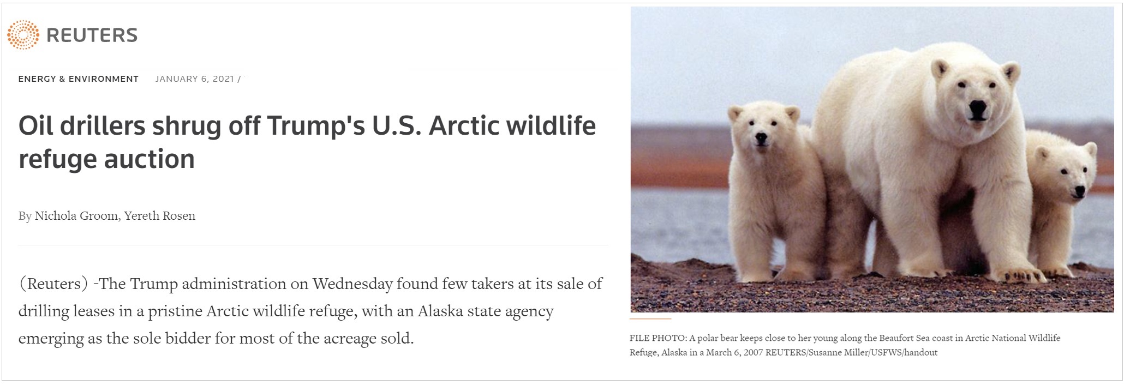Open the Energy & Environment section
This screenshot has width=1124, height=385.
coord(78,79)
